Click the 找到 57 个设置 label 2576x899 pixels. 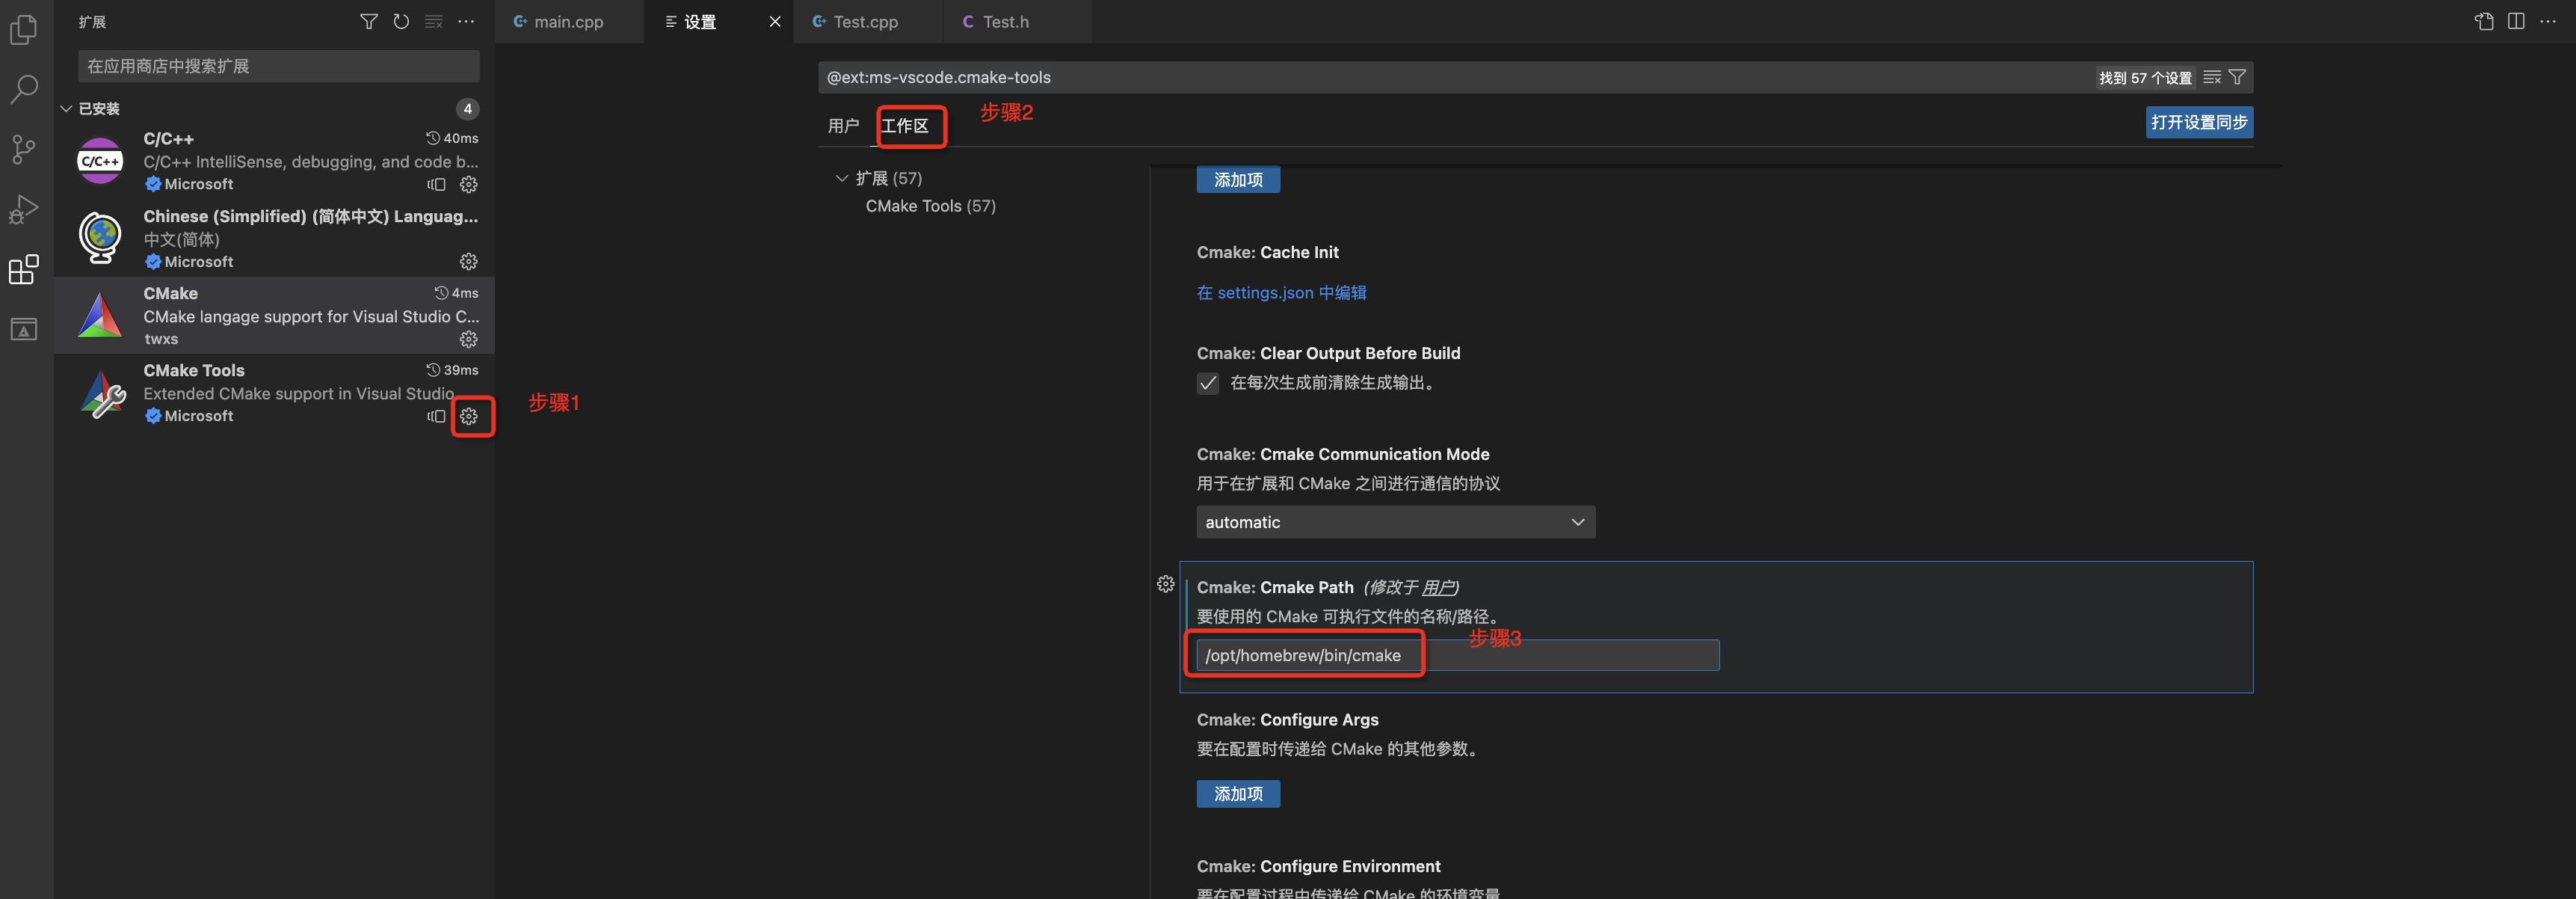(x=2145, y=78)
